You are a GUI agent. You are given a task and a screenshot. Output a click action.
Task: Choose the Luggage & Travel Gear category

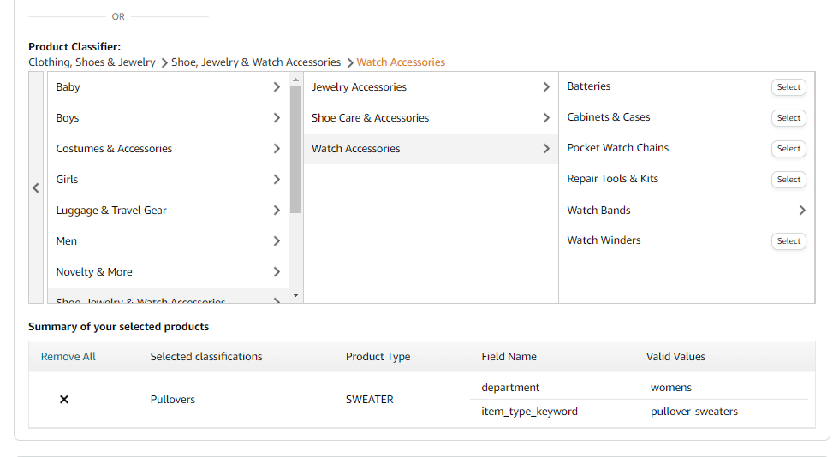[x=111, y=211]
